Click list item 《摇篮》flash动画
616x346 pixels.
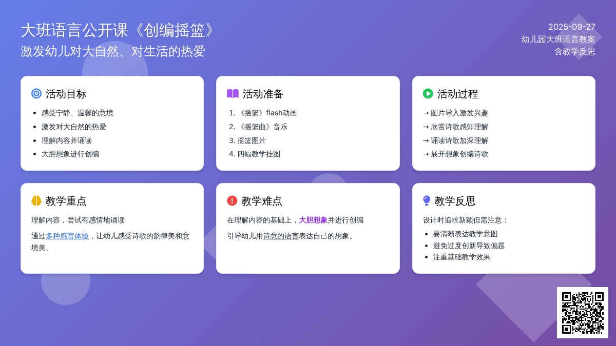267,113
